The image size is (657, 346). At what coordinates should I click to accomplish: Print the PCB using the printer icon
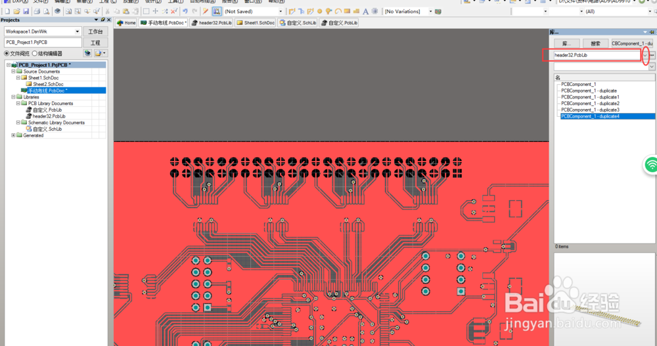[x=37, y=11]
